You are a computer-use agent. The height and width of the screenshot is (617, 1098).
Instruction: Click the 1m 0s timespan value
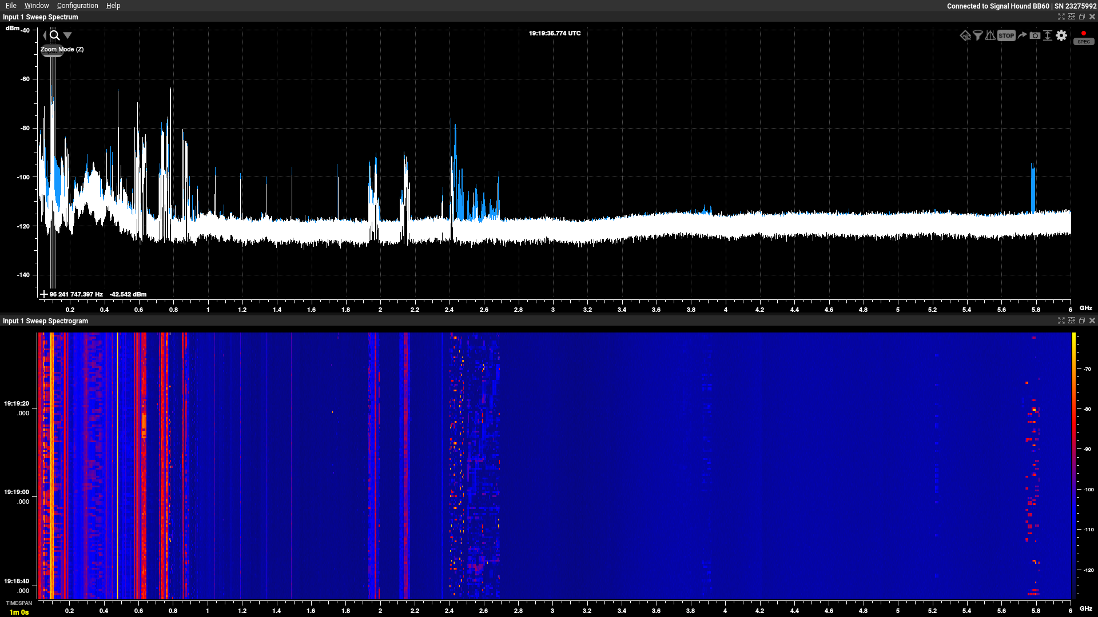coord(19,612)
